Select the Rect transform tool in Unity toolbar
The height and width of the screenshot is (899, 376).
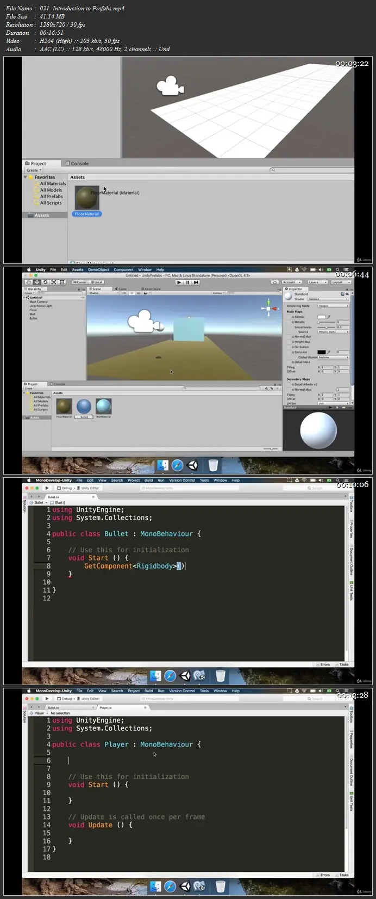(x=62, y=282)
